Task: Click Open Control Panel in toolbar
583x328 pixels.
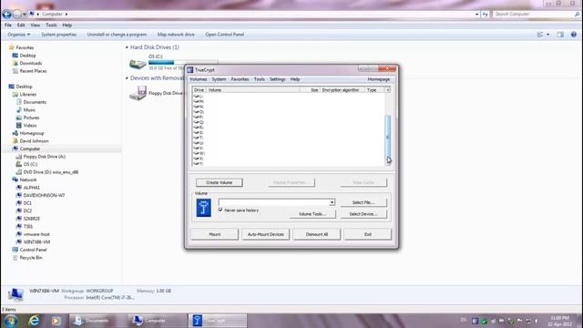Action: [x=225, y=35]
